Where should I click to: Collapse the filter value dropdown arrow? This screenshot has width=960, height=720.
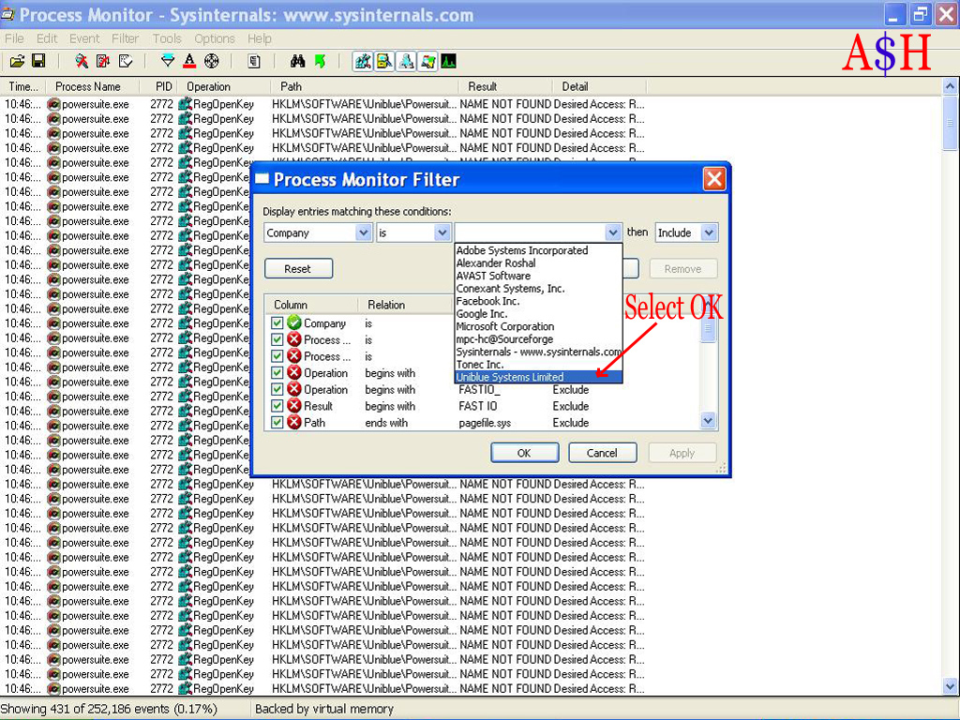613,232
